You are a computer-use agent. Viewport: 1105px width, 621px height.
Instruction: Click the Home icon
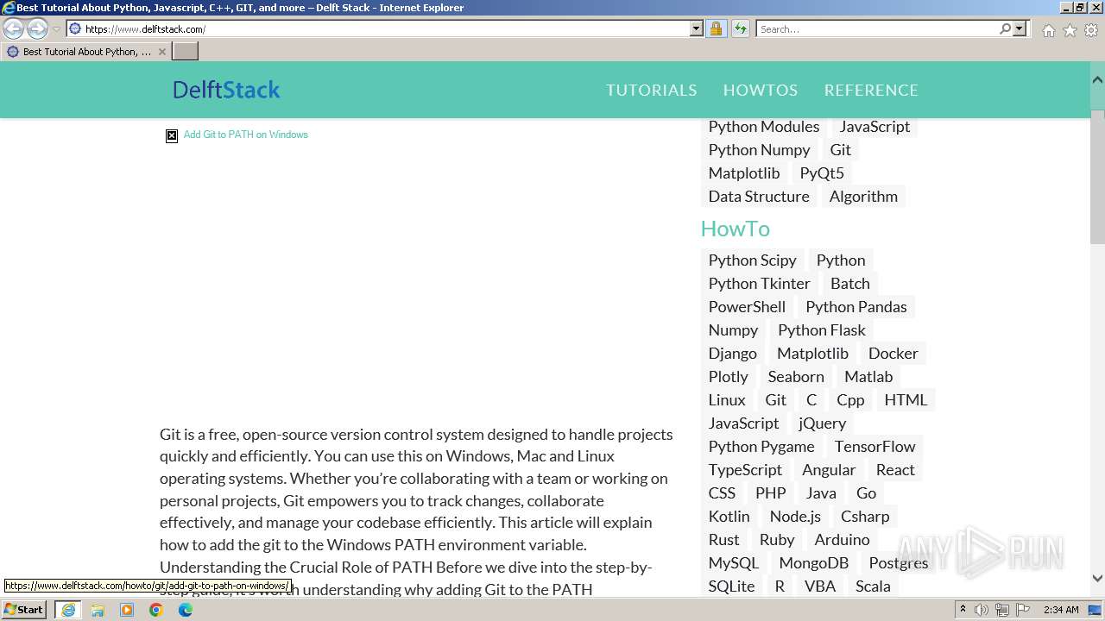tap(1048, 30)
